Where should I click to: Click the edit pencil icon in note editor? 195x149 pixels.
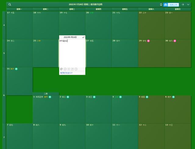coord(72,69)
